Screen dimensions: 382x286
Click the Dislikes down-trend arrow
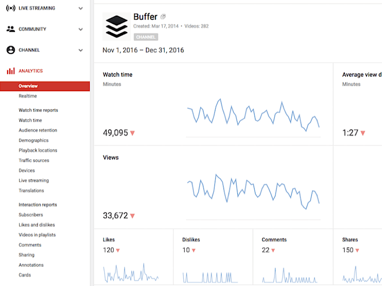194,250
